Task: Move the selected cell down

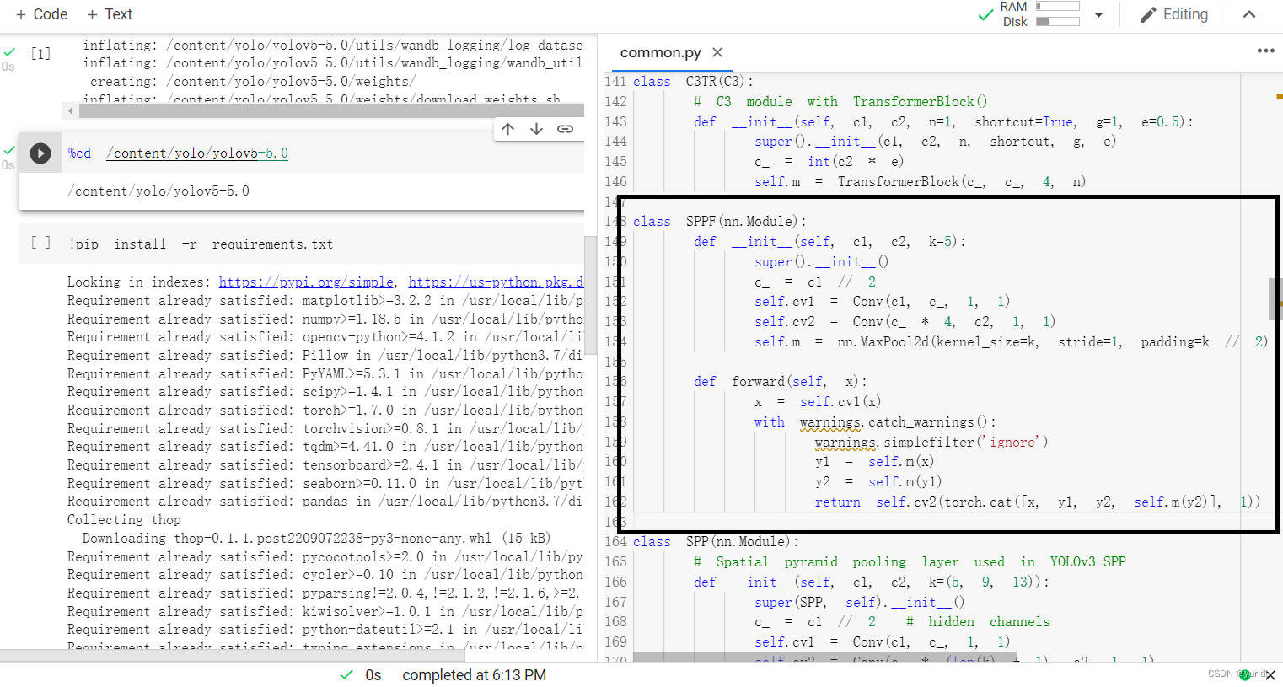Action: click(535, 129)
